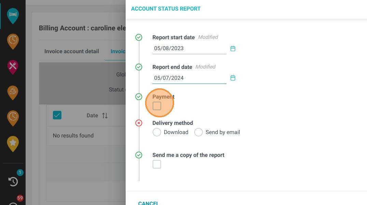
Task: Open the first orange clock sidebar icon
Action: point(13,41)
